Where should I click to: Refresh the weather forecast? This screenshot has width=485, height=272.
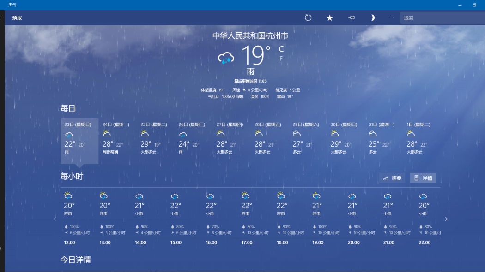coord(308,18)
